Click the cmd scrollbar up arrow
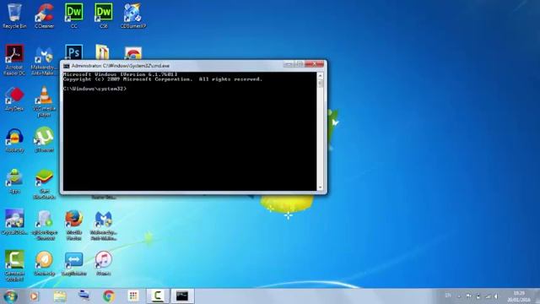 click(321, 75)
